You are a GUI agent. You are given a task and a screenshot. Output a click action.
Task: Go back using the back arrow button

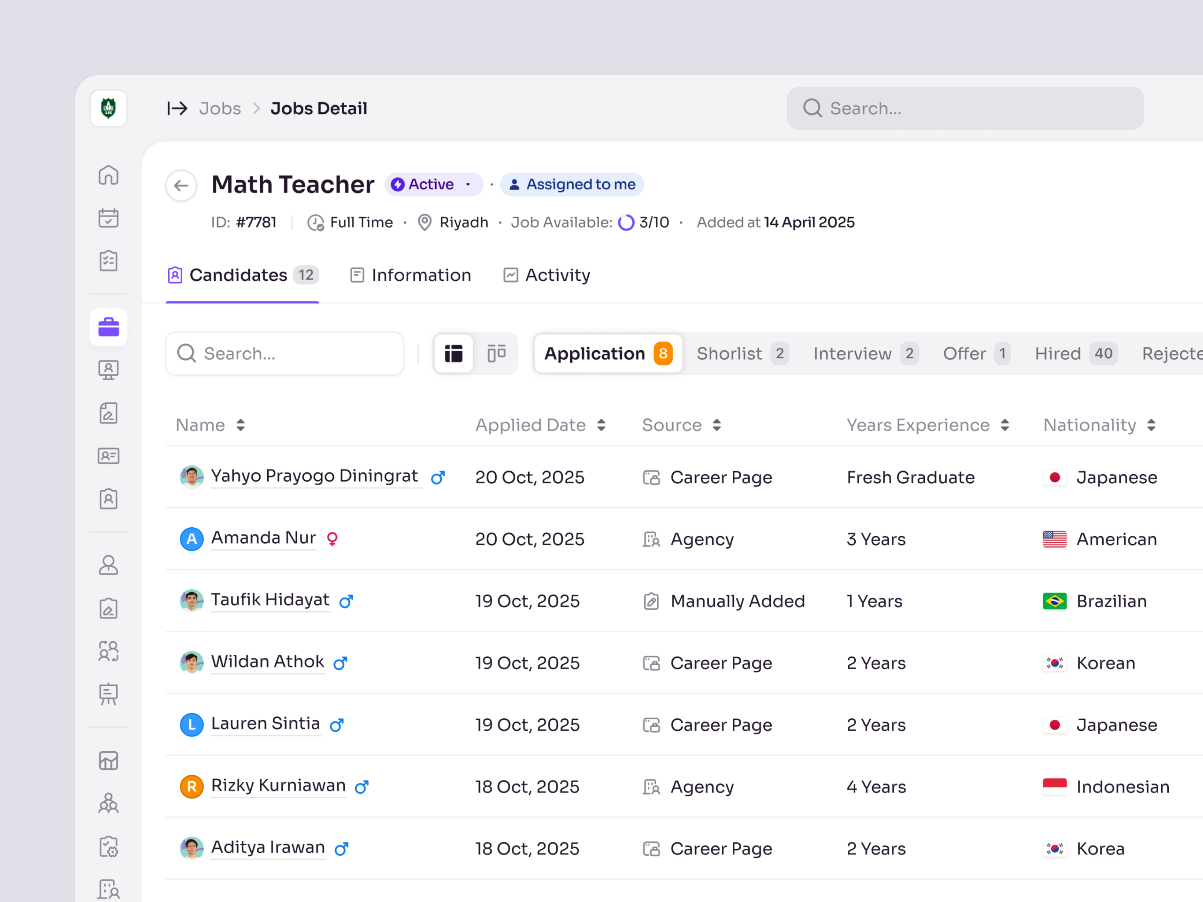pos(180,185)
